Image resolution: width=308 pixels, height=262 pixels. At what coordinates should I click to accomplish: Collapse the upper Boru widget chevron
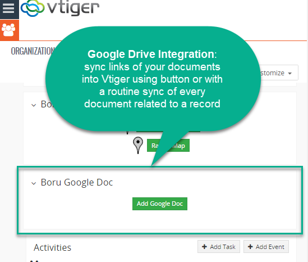pos(34,105)
